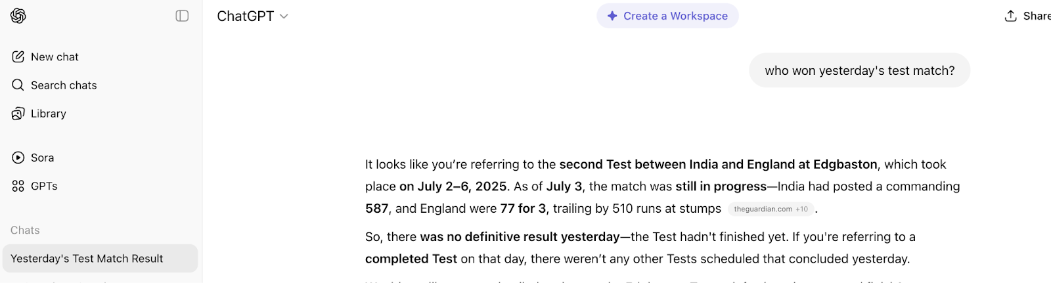This screenshot has width=1051, height=283.
Task: Click the user message bubble about test match
Action: click(x=859, y=70)
